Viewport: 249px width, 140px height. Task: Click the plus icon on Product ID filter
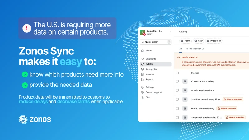point(208,41)
